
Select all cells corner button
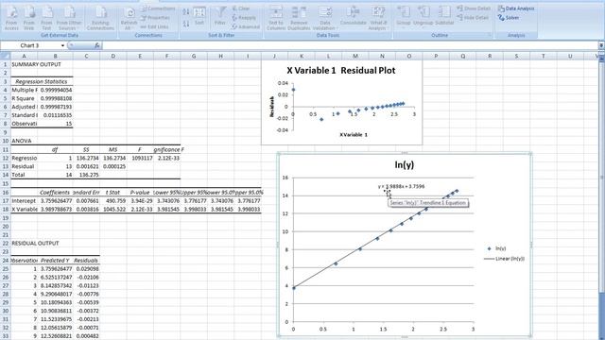pyautogui.click(x=5, y=56)
